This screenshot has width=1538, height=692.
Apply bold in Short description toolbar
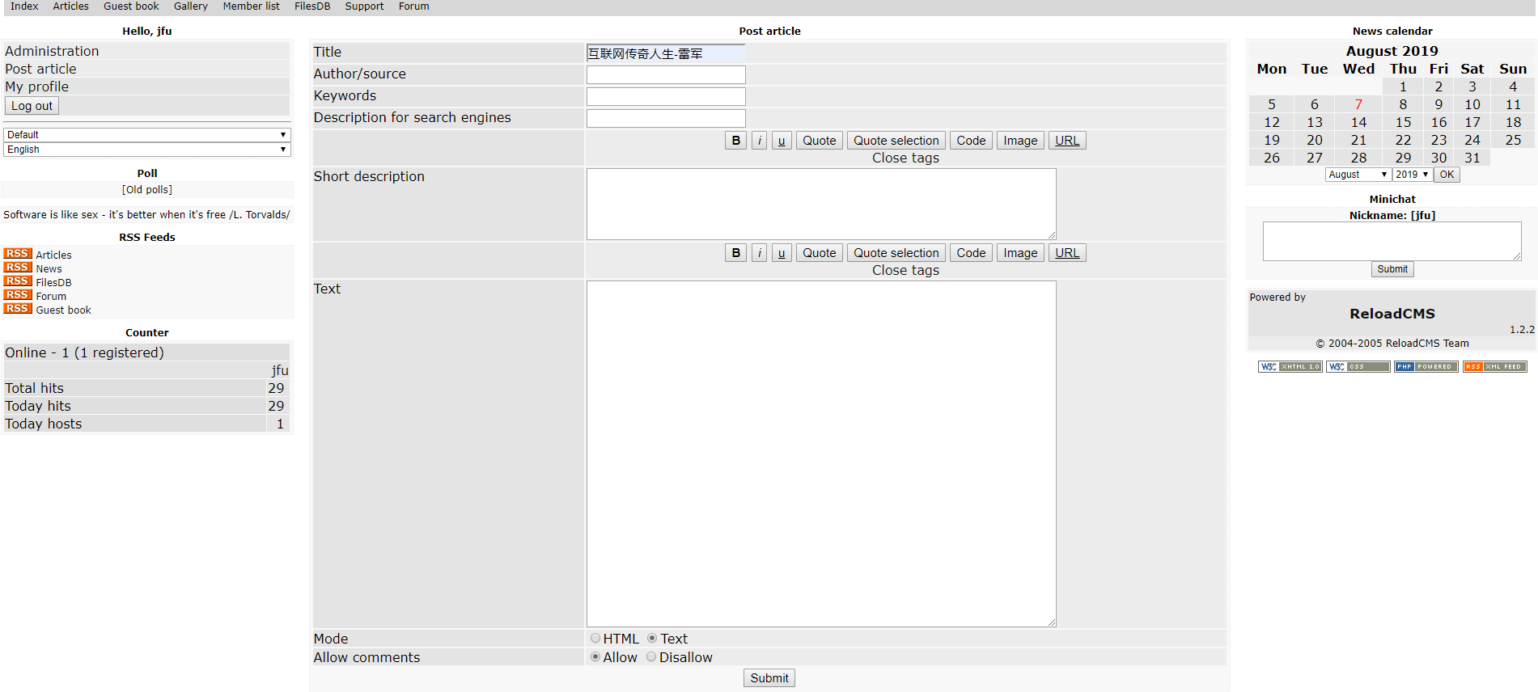[735, 141]
